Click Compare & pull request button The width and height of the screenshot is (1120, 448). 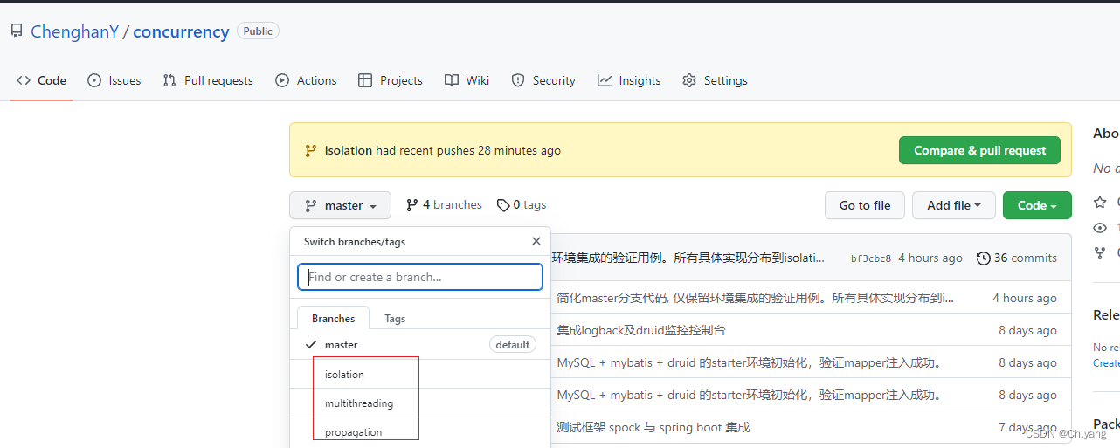click(x=979, y=150)
